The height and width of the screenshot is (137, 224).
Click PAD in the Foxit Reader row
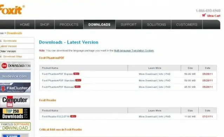coord(168,116)
